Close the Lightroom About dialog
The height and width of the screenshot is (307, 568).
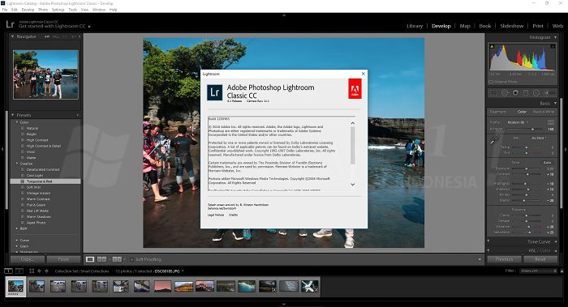[364, 74]
